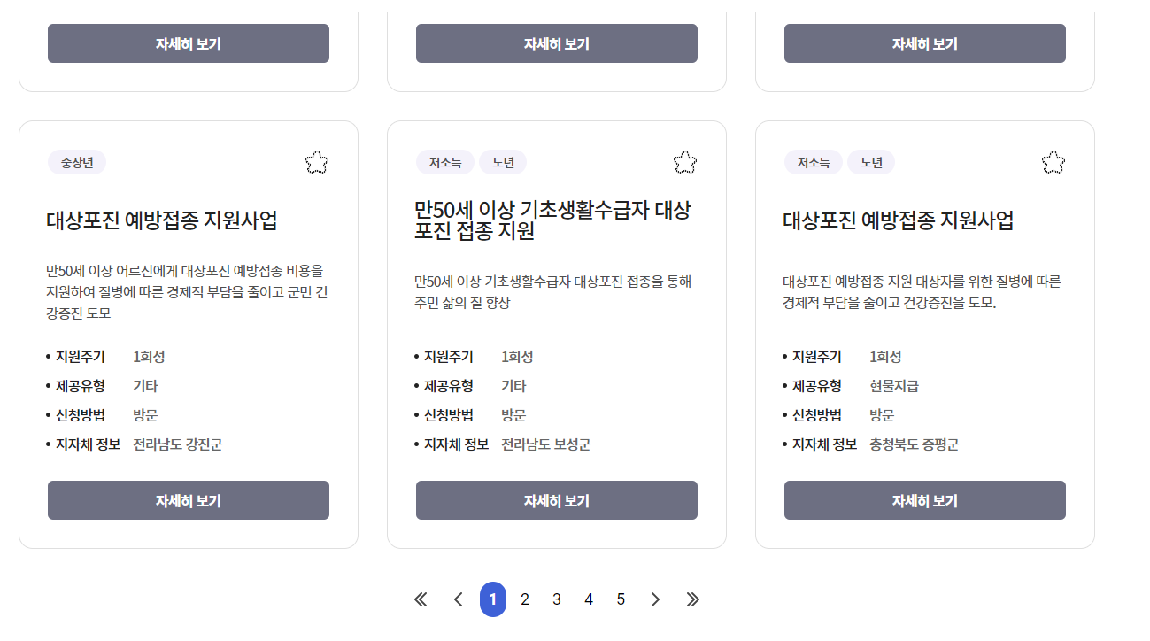
Task: Jump to the last page with double-right arrow
Action: (x=692, y=599)
